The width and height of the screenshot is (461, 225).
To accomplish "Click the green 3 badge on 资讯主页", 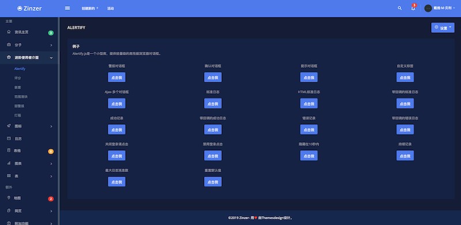I will tap(51, 33).
